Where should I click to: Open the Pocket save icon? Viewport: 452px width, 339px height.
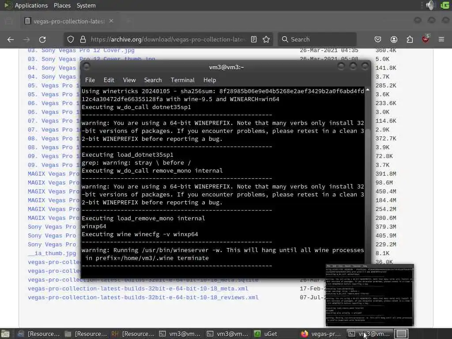coord(378,39)
